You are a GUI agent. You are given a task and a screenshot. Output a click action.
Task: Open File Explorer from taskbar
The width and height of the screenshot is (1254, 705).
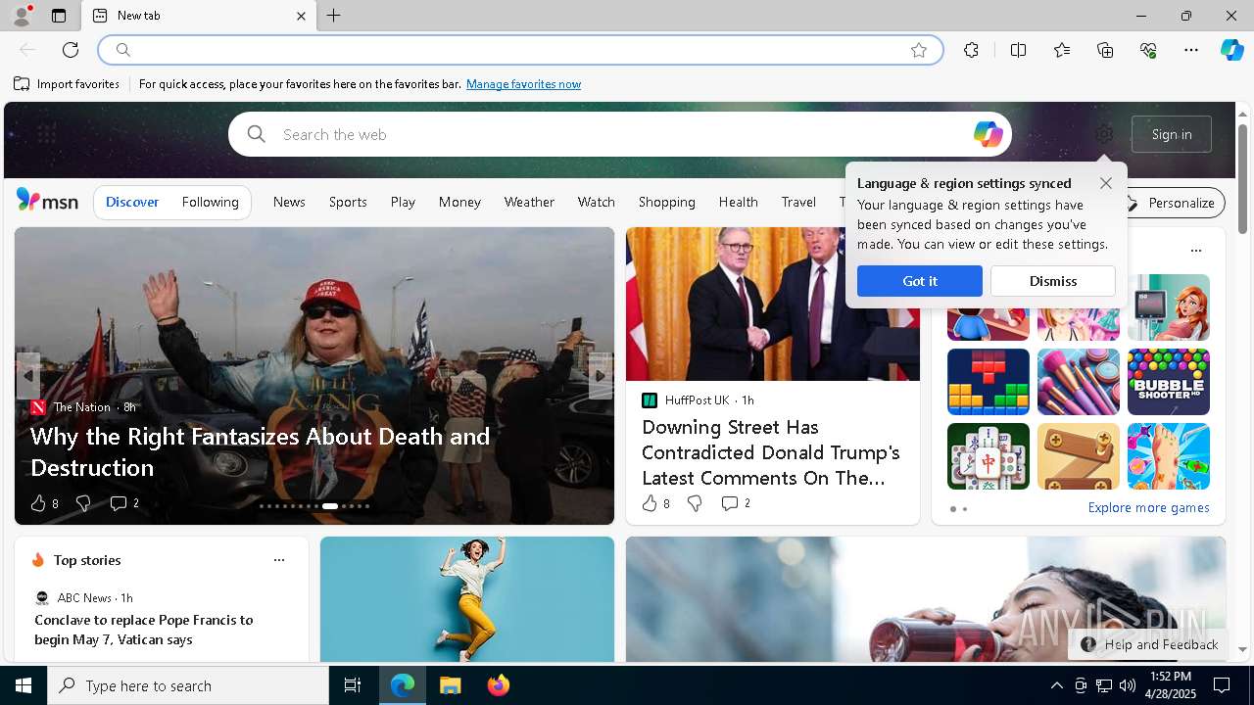[450, 685]
